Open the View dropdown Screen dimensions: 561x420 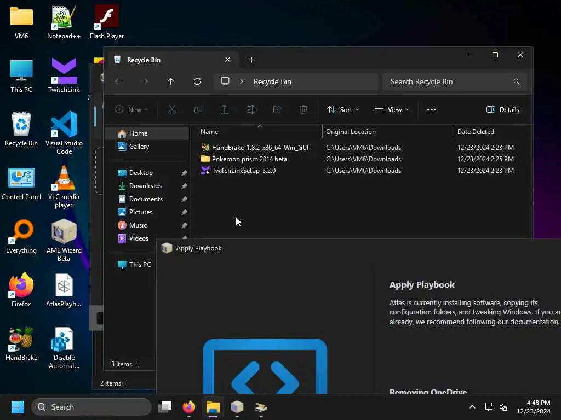[391, 109]
